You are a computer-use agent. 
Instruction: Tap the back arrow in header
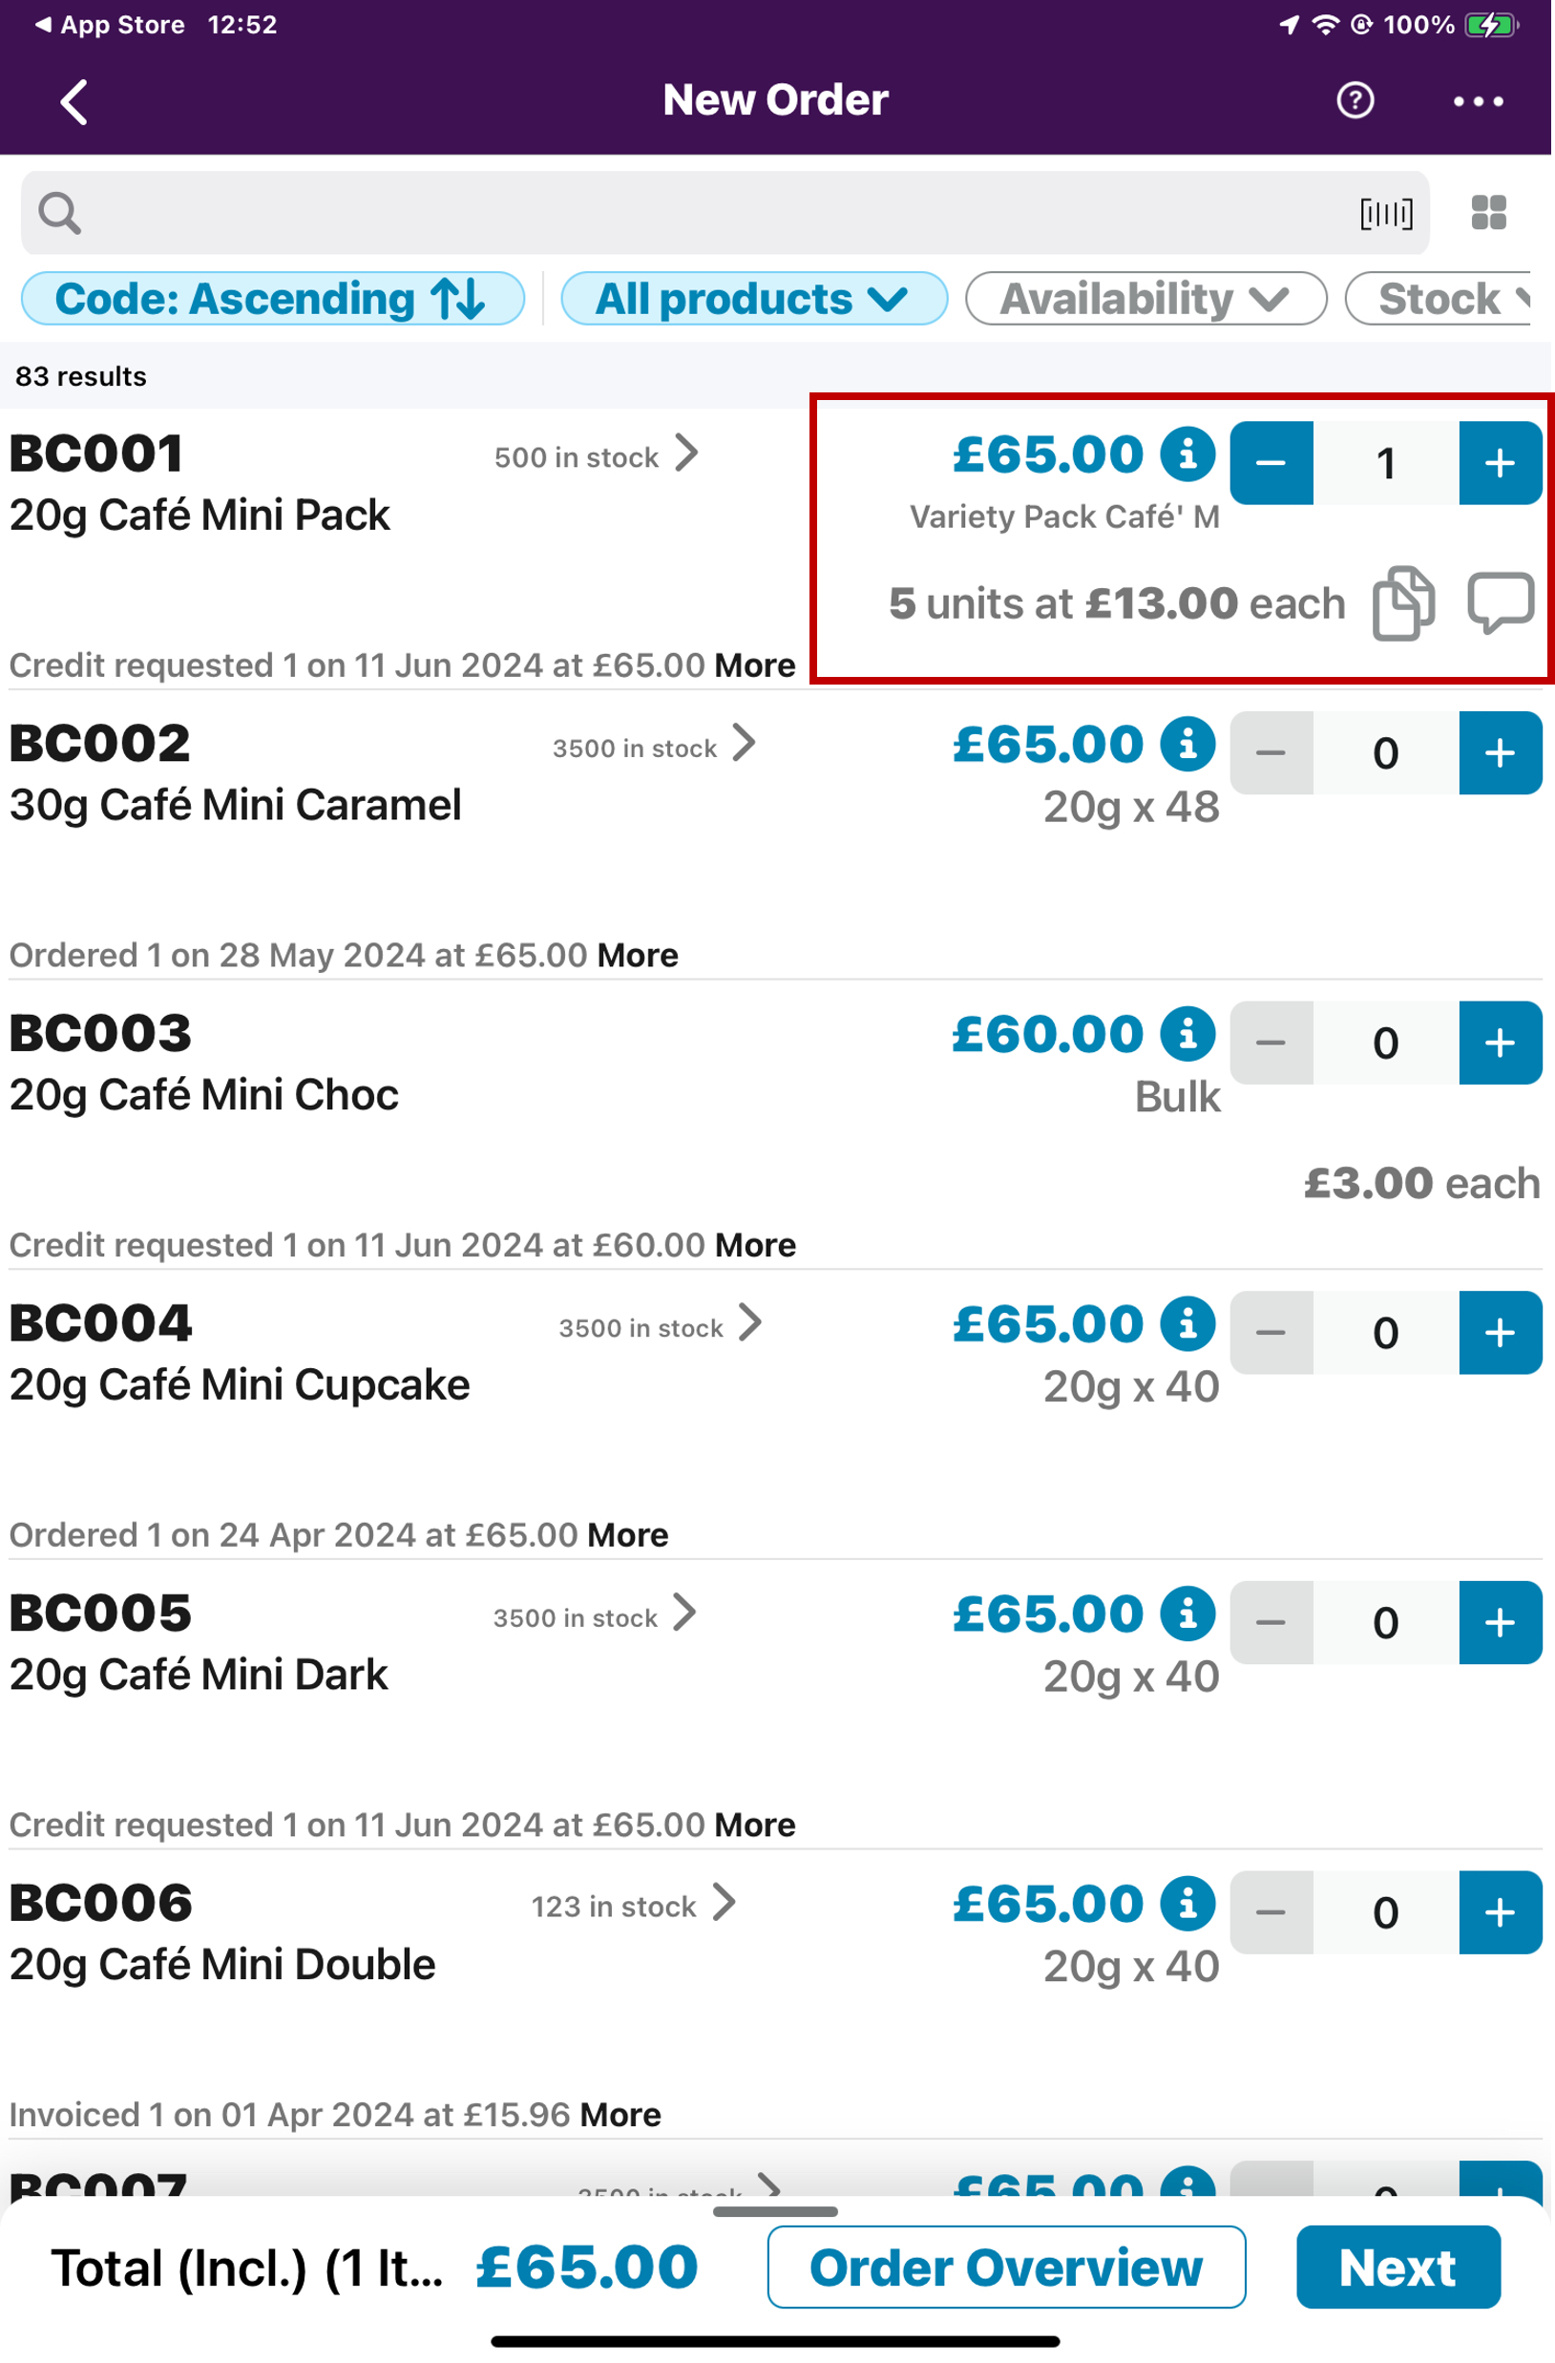click(74, 101)
